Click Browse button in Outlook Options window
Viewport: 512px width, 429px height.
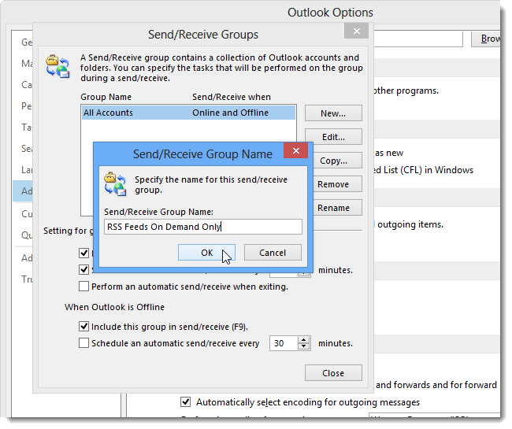[x=486, y=39]
